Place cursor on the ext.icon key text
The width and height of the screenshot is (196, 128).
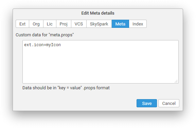point(34,45)
